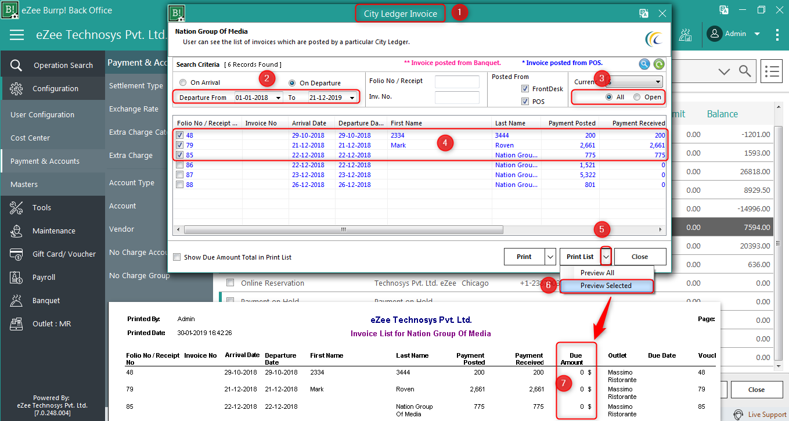Screen dimensions: 789x421
Task: Click the translate icon in main window title bar
Action: [724, 10]
